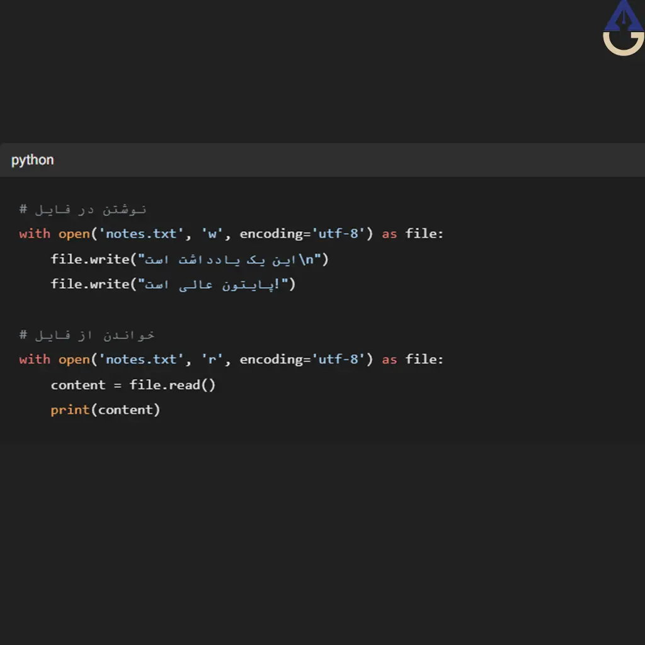Select the line writing "پایتون عالی است!"
The width and height of the screenshot is (645, 645).
pyautogui.click(x=173, y=284)
